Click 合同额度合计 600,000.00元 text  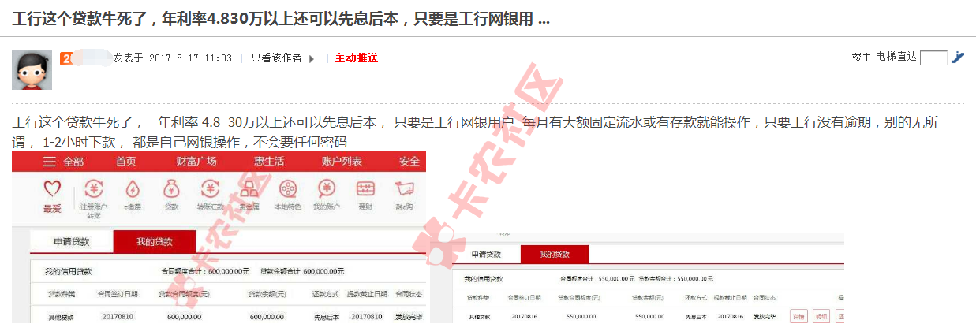click(204, 271)
